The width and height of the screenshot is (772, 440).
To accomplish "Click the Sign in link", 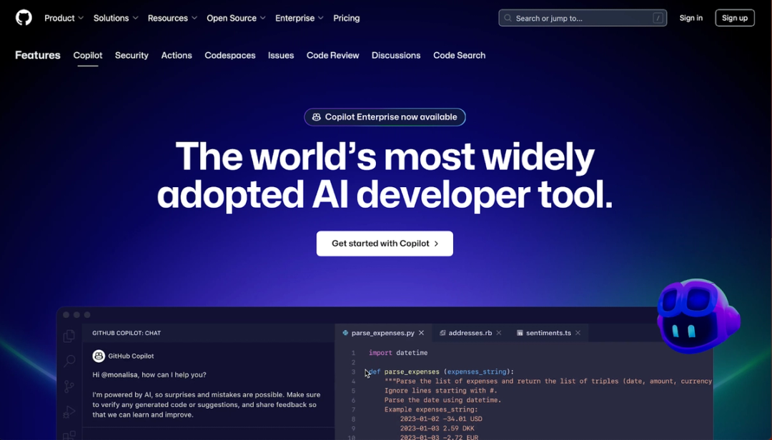I will 691,18.
